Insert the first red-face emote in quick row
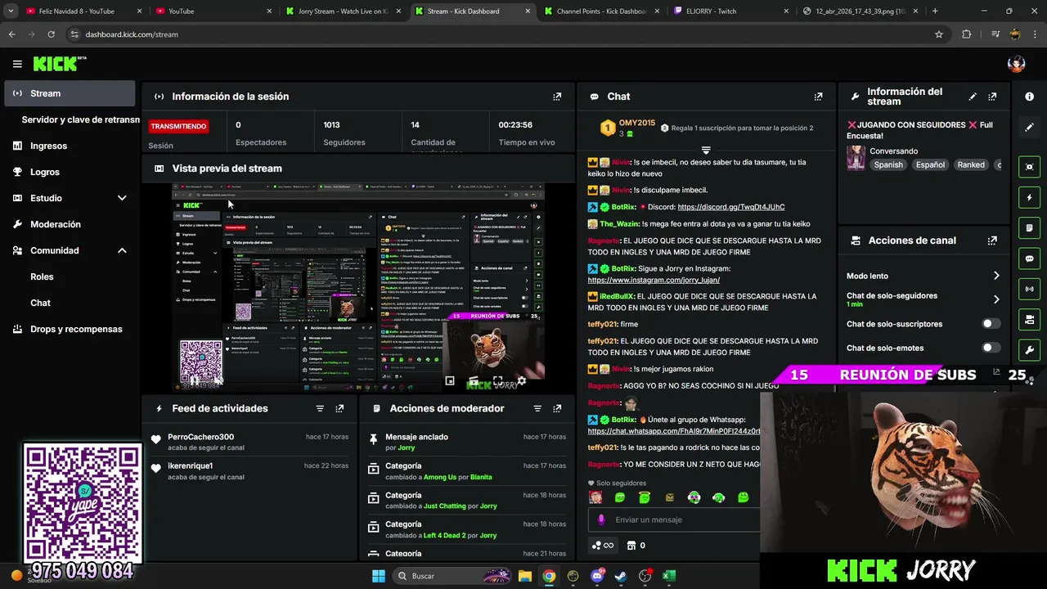The height and width of the screenshot is (589, 1047). pos(595,497)
